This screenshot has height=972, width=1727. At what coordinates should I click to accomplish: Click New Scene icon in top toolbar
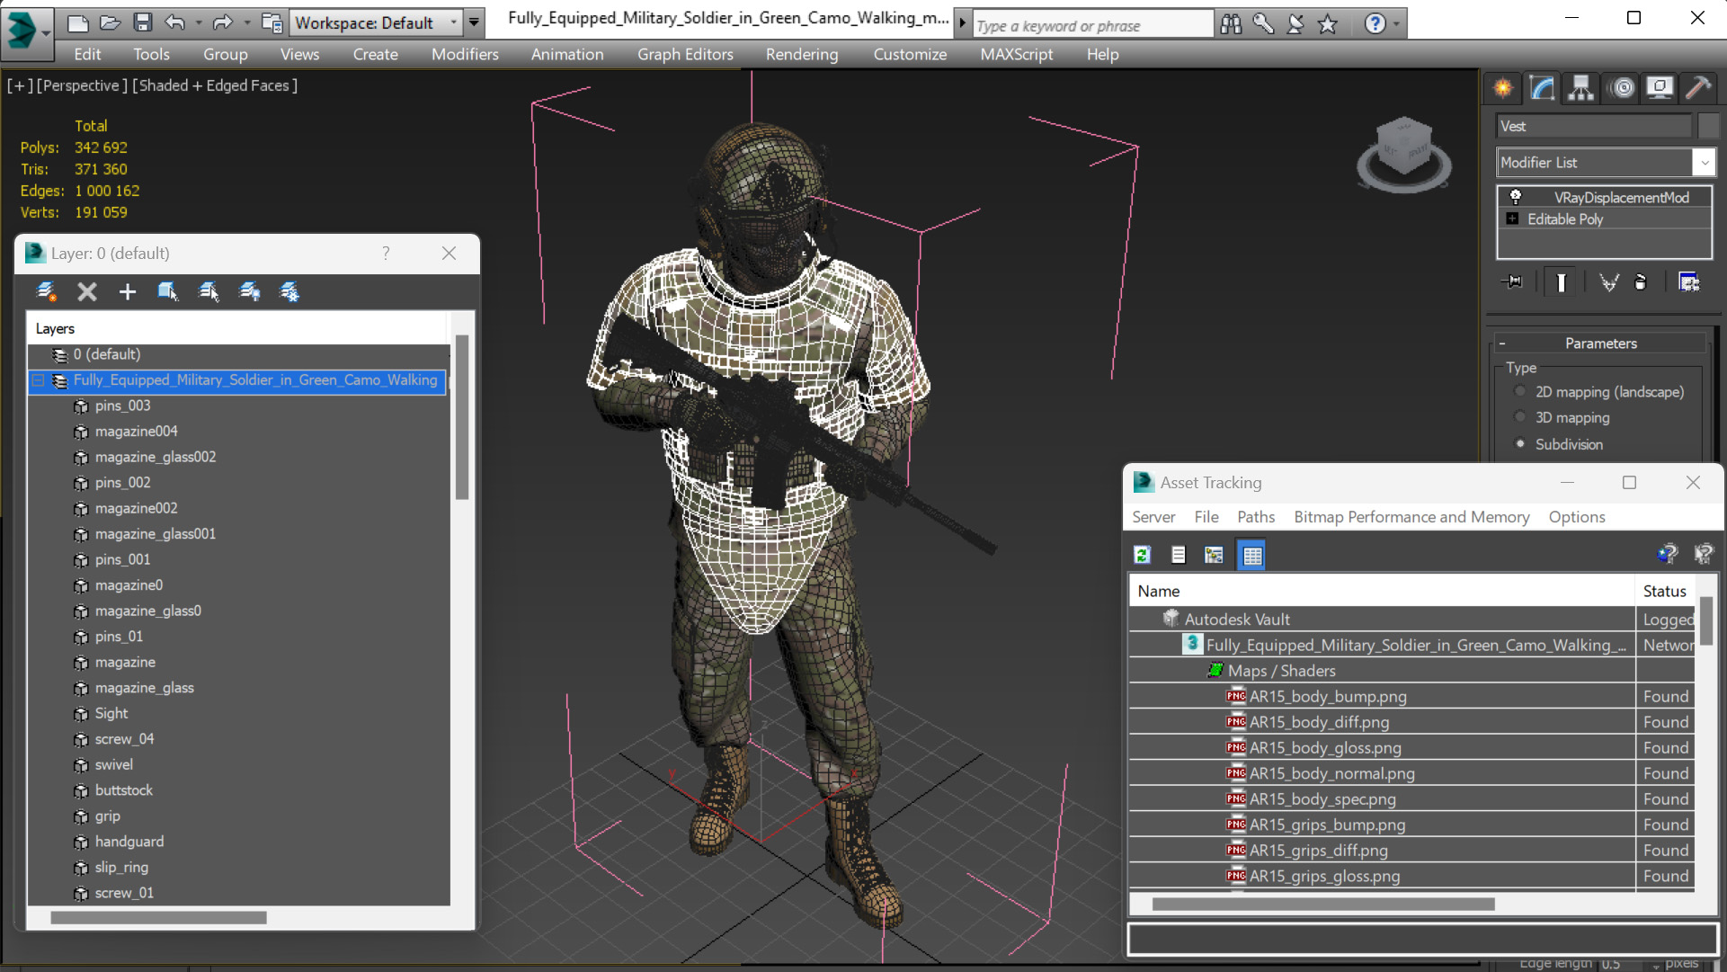coord(77,22)
